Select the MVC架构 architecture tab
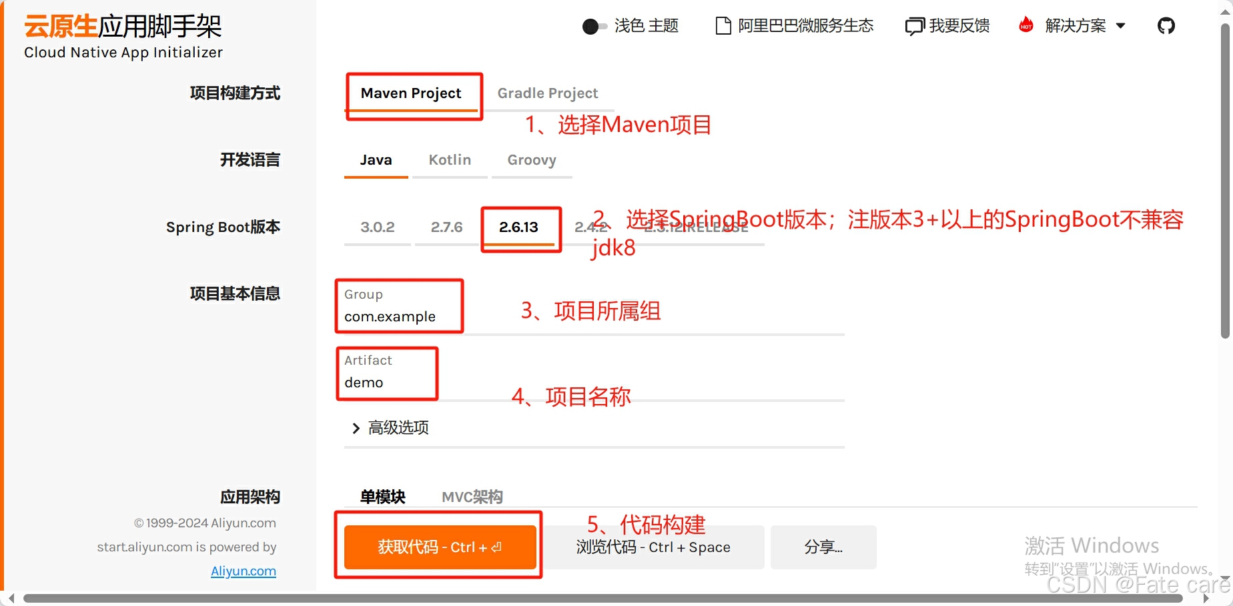This screenshot has height=606, width=1233. tap(472, 497)
